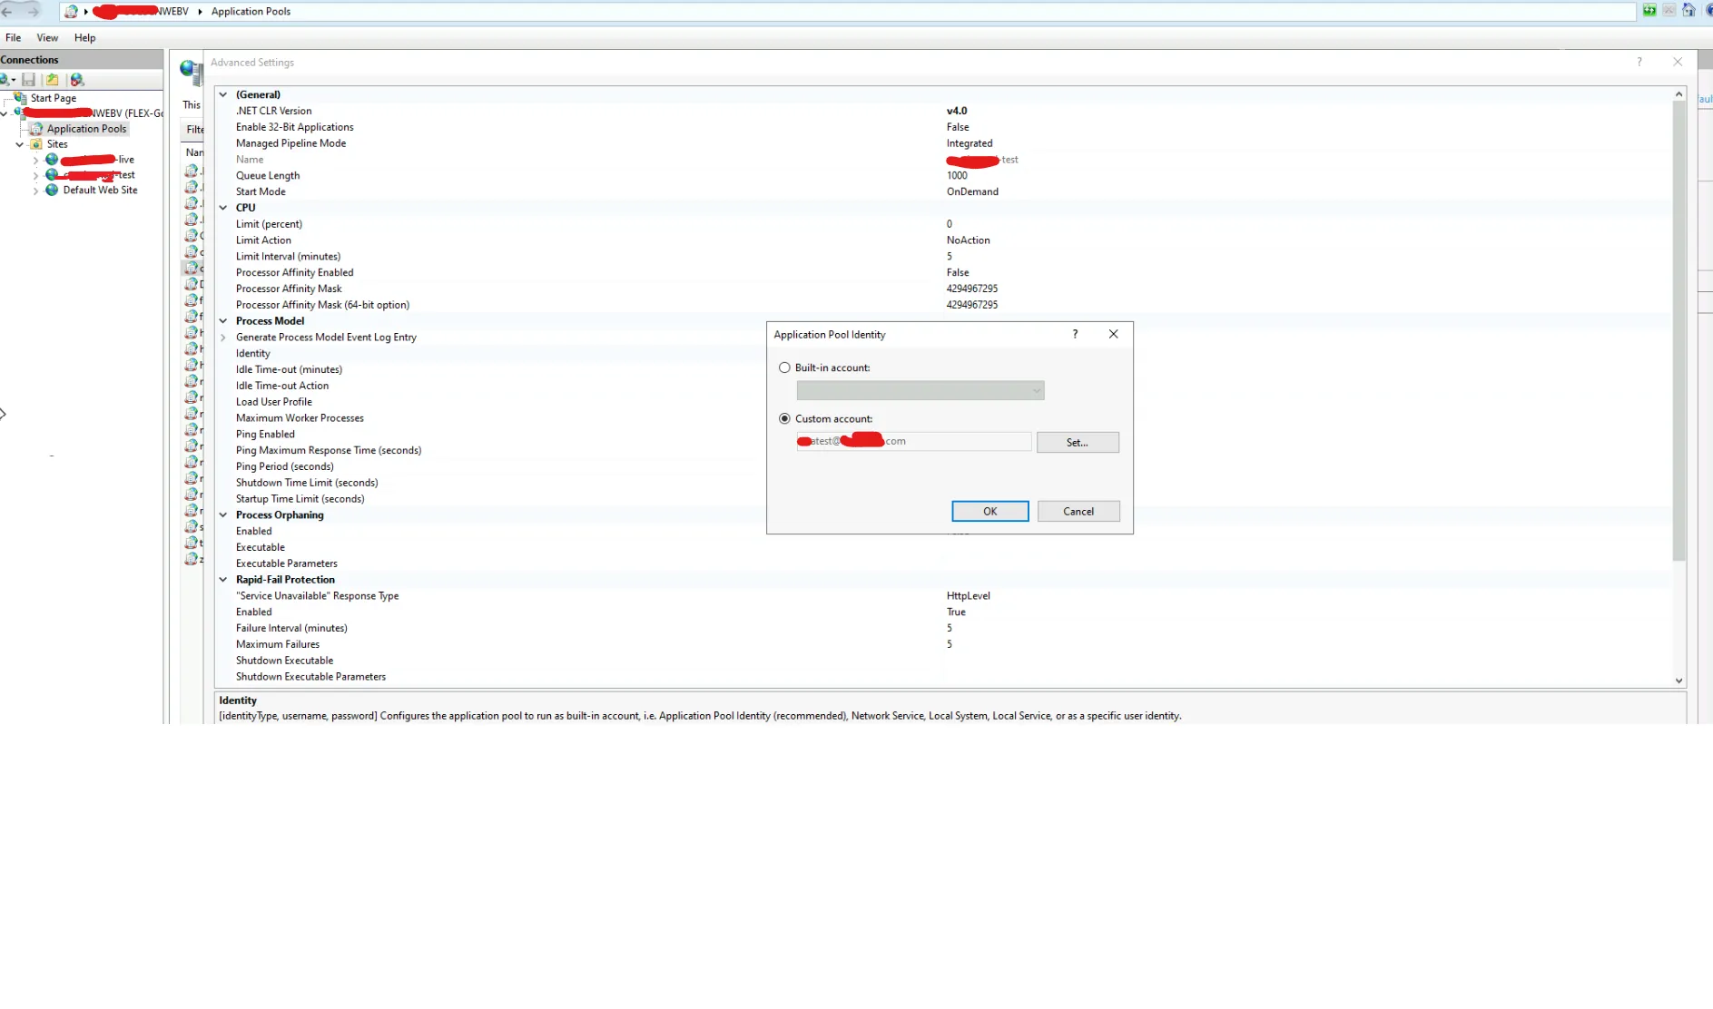Click the Queue Length value 1000

click(957, 176)
